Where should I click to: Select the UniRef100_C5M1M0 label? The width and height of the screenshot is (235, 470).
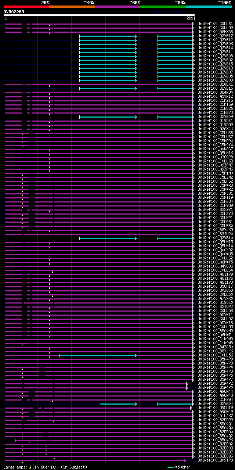215,173
